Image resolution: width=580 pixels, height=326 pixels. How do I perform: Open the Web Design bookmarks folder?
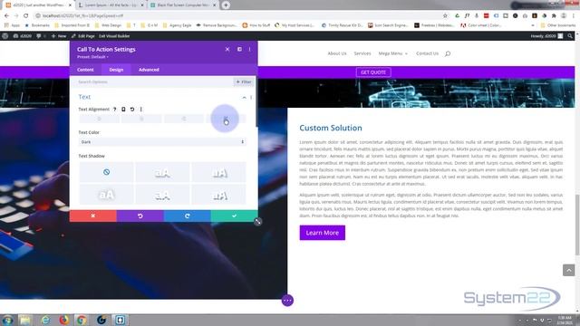(109, 25)
